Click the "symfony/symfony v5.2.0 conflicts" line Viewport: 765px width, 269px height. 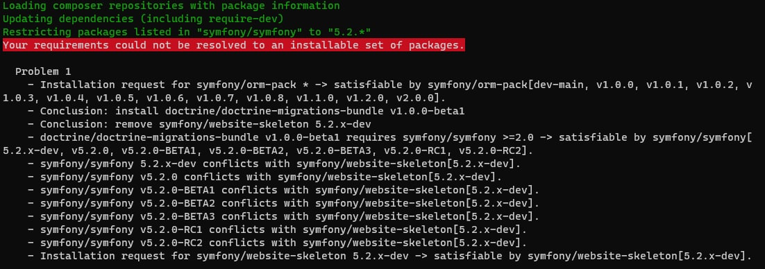point(265,177)
